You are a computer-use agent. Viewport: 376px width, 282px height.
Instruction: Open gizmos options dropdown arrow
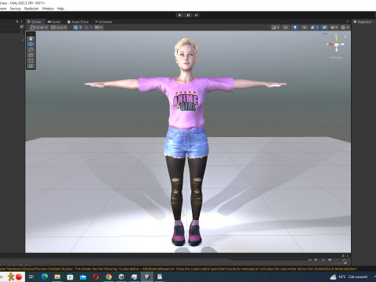click(348, 27)
